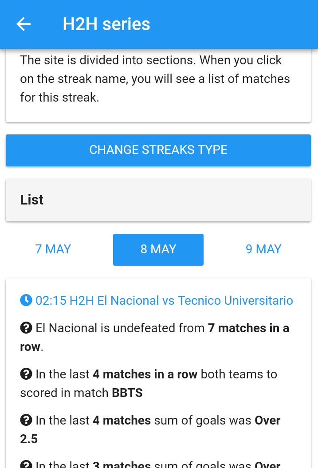318x468 pixels.
Task: Click the List section header
Action: click(x=158, y=200)
